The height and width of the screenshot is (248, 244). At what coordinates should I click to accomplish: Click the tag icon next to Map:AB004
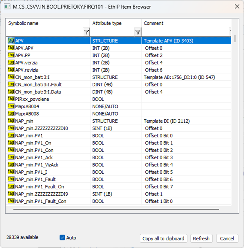(x=11, y=106)
